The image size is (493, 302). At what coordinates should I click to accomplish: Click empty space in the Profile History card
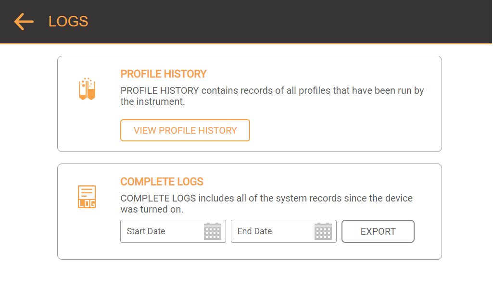point(346,130)
